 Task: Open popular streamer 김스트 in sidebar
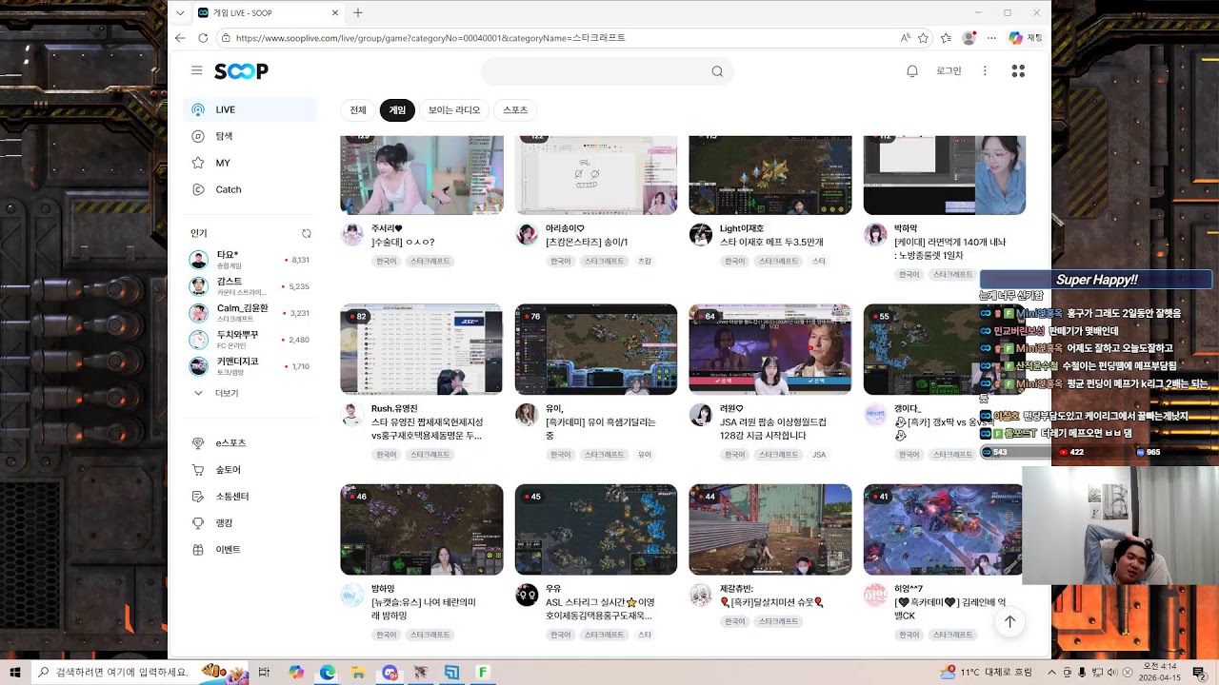250,286
